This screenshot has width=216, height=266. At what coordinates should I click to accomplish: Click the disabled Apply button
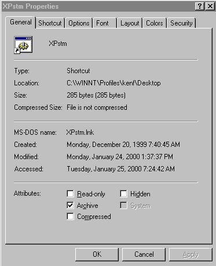point(191,254)
